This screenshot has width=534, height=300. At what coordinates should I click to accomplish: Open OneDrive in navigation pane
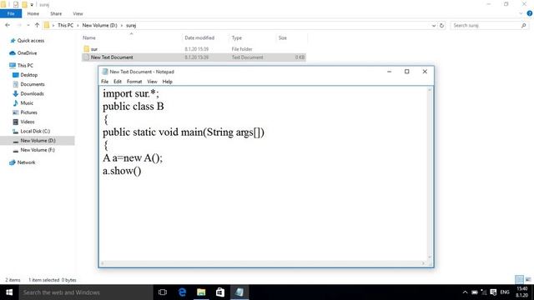pyautogui.click(x=27, y=53)
